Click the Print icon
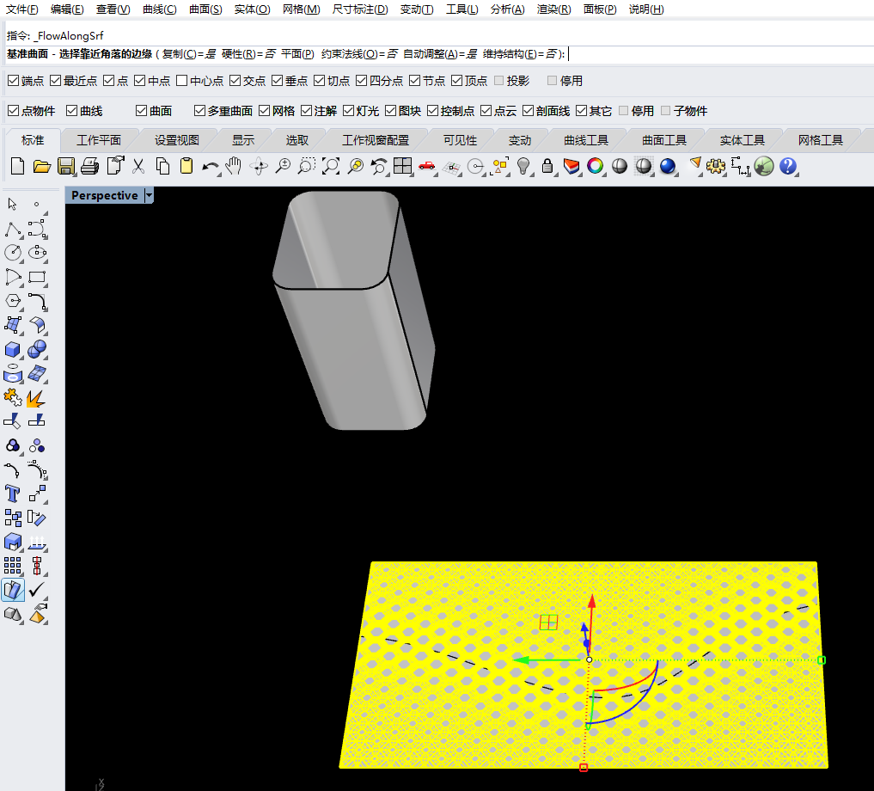Screen dimensions: 874x791 (x=89, y=166)
